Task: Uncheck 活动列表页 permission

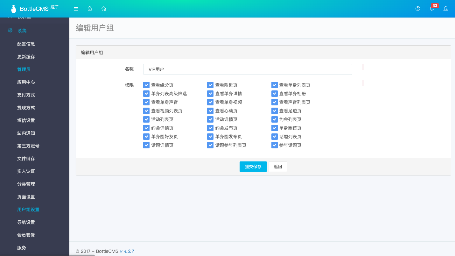Action: tap(146, 119)
